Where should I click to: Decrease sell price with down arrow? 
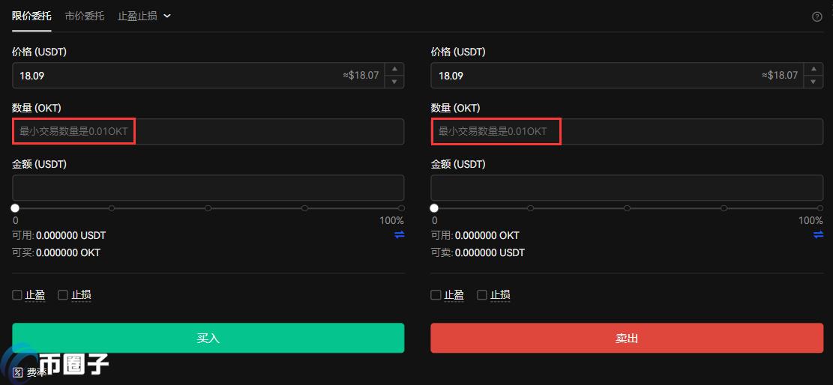[814, 82]
